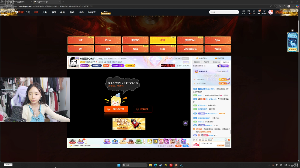Open the floating deer promotion card
Screen dimensions: 300x168
(x=292, y=42)
